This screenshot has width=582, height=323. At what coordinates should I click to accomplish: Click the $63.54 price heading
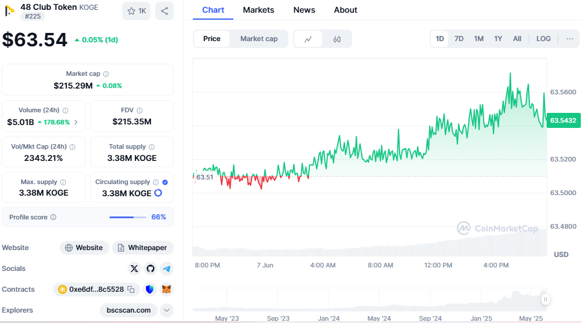[35, 40]
